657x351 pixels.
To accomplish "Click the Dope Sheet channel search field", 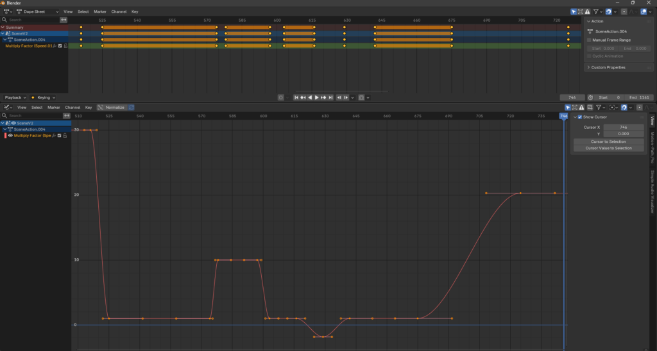I will point(30,20).
